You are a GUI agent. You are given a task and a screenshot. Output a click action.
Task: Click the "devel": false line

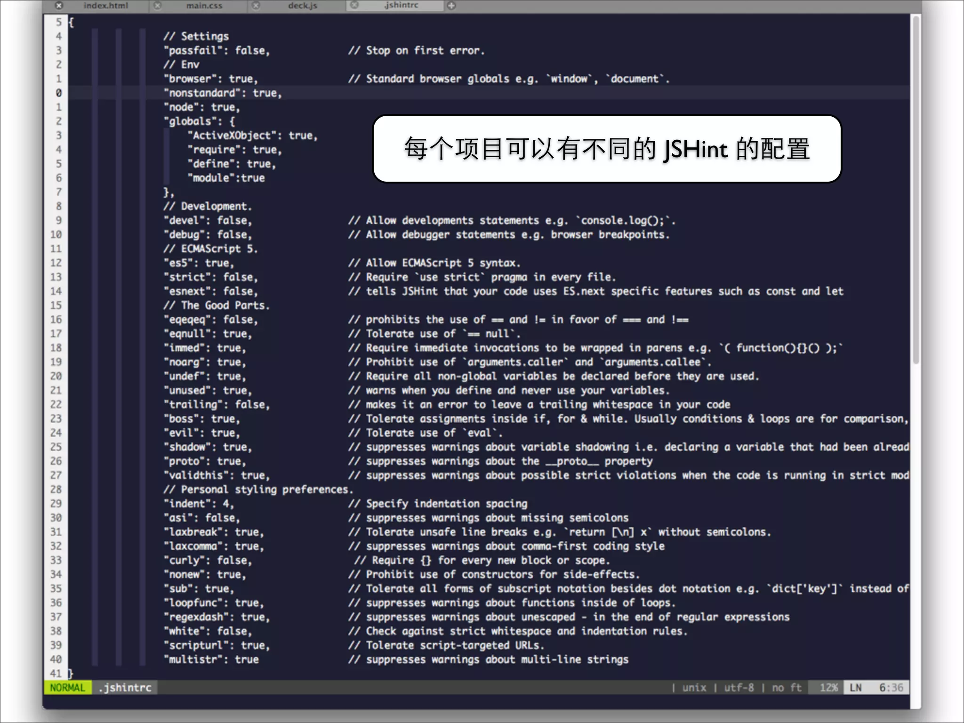pos(208,220)
